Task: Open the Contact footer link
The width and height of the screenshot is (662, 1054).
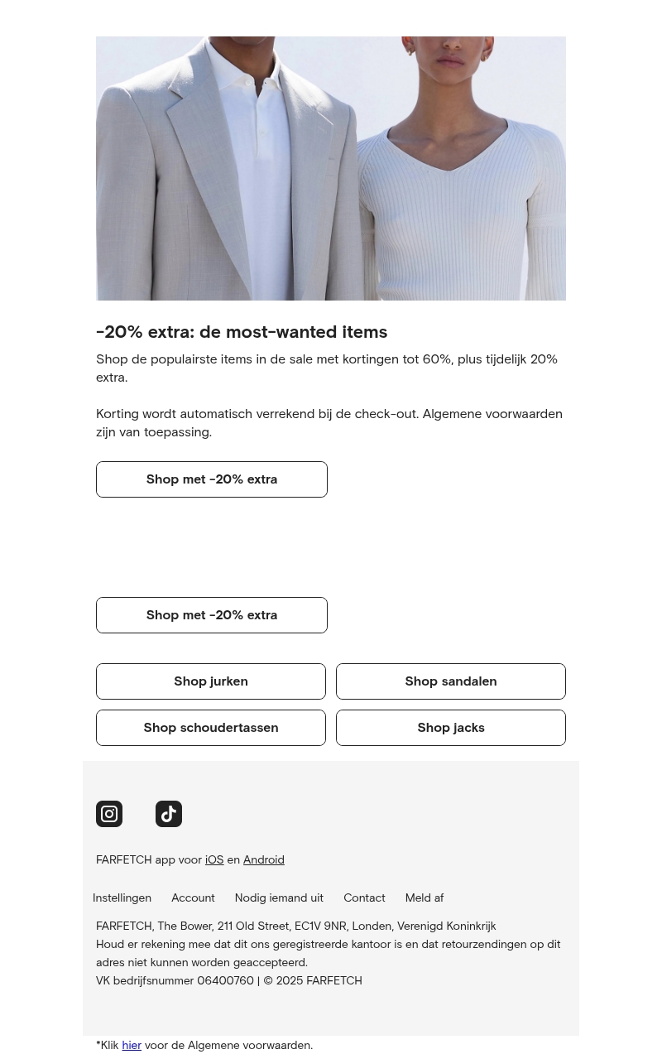Action: pos(364,898)
